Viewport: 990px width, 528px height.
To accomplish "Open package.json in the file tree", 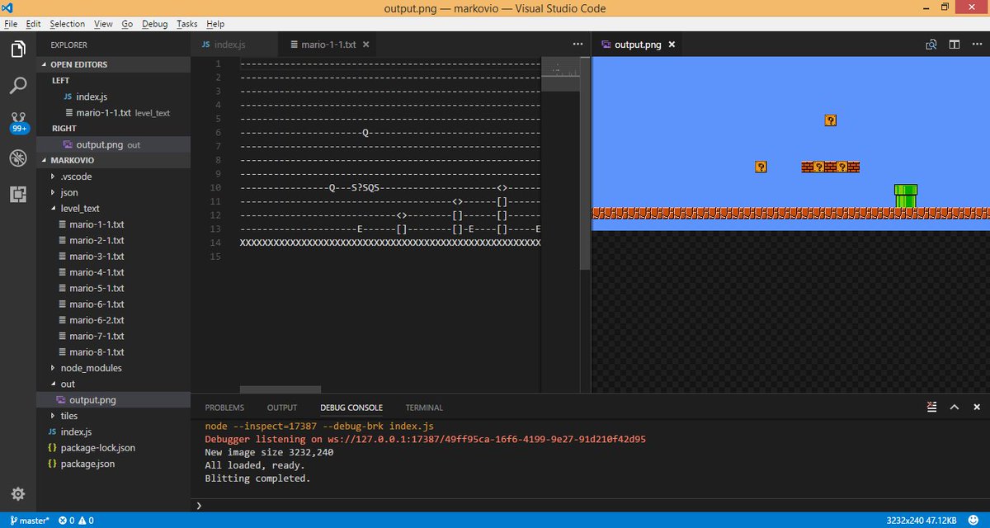I will (114, 464).
